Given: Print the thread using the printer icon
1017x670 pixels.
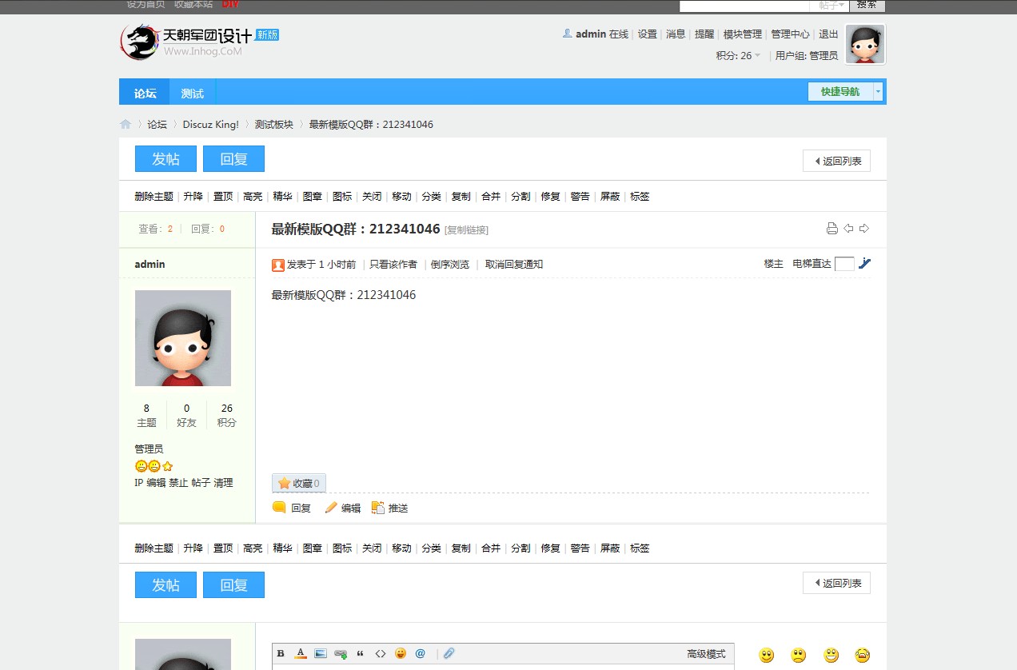Looking at the screenshot, I should pos(832,228).
